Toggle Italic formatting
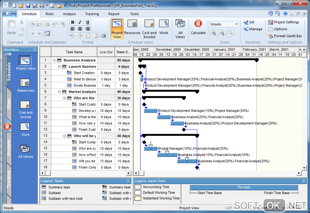Viewport: 310px width, 213px height. point(80,22)
